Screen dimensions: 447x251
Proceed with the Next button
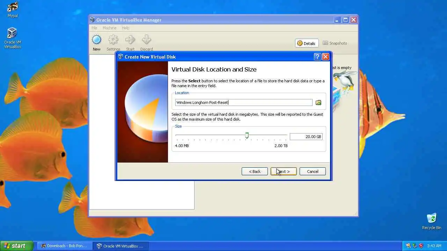(x=284, y=172)
